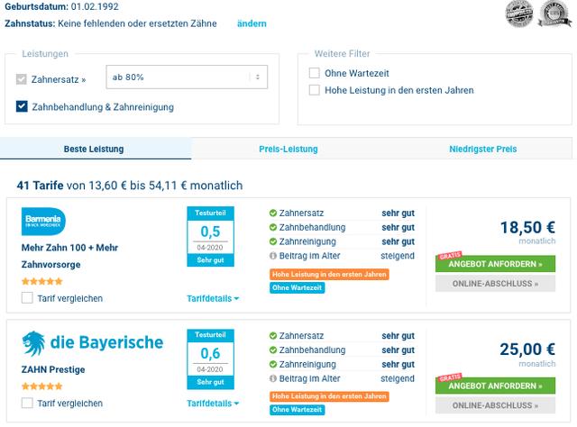Click Zahnersatz sehr gut row in Bayerische card

coord(342,336)
